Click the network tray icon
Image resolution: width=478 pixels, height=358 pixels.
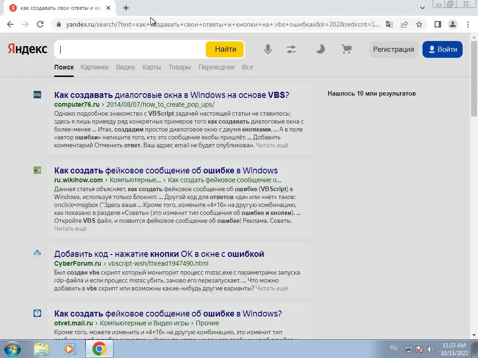408,349
